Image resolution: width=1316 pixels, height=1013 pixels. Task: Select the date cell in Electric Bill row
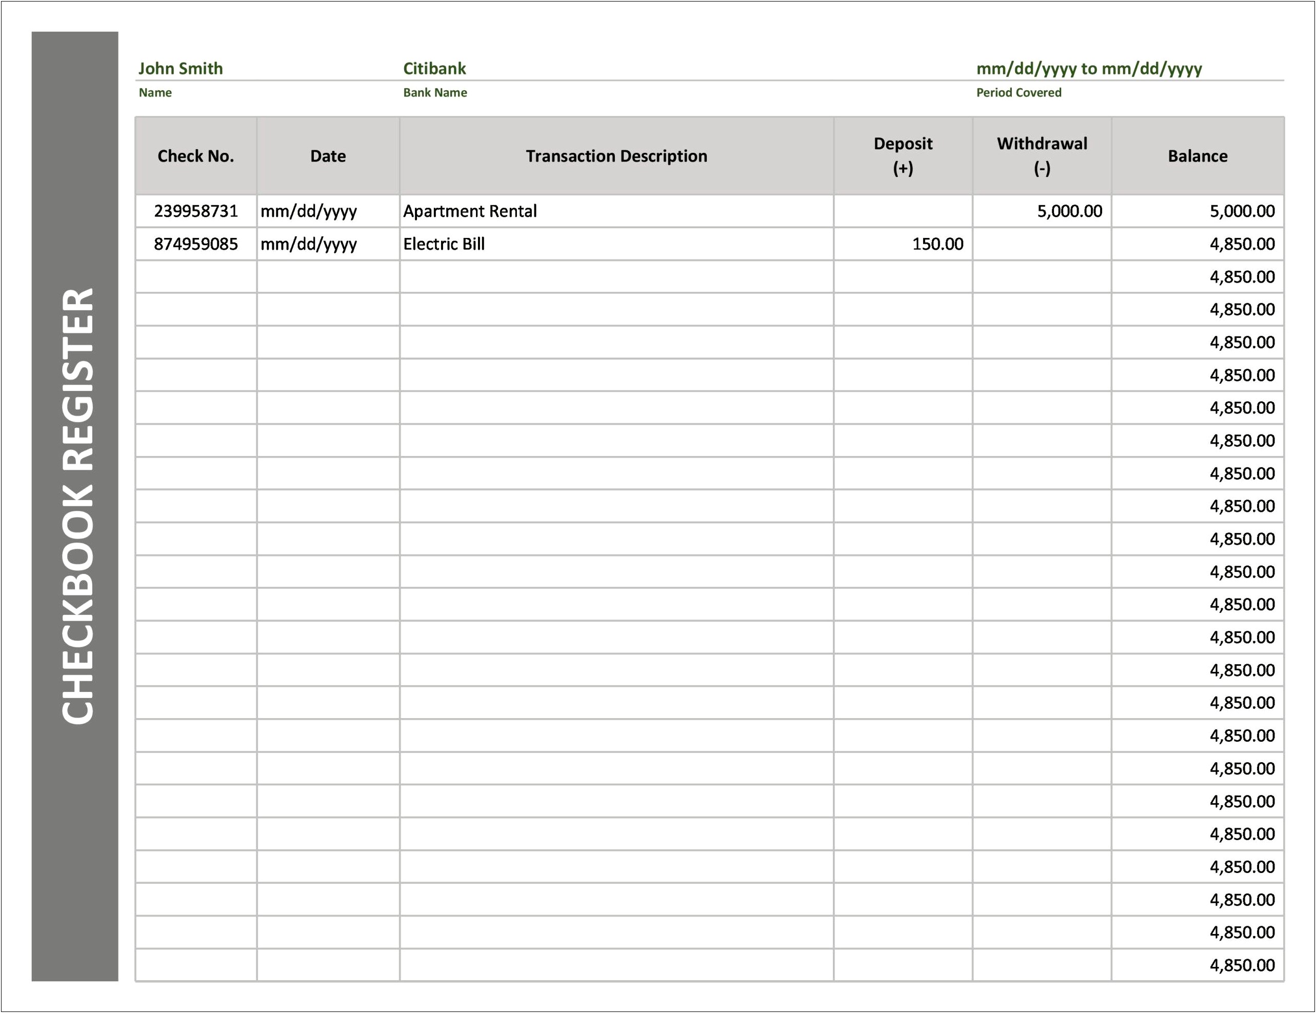pyautogui.click(x=328, y=244)
